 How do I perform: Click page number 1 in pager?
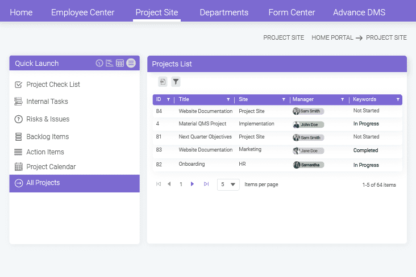coord(181,184)
